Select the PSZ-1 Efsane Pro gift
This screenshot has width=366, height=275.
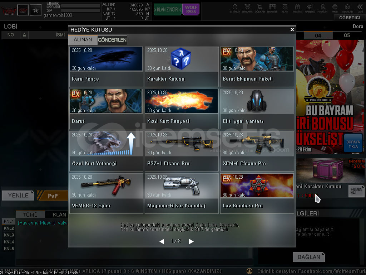(182, 151)
